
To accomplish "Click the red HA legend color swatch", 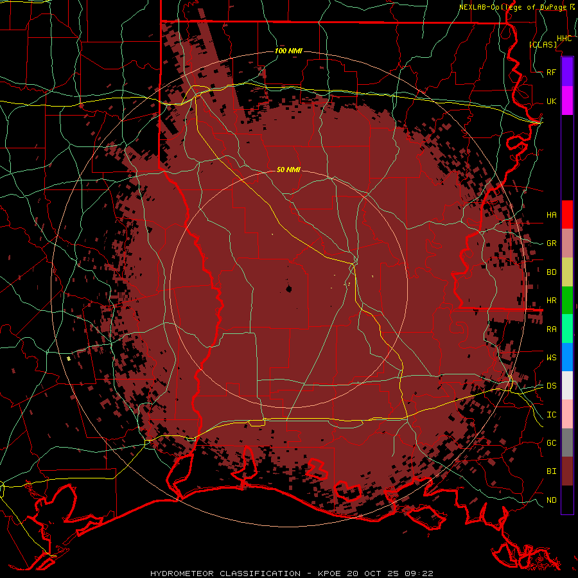I will 567,215.
